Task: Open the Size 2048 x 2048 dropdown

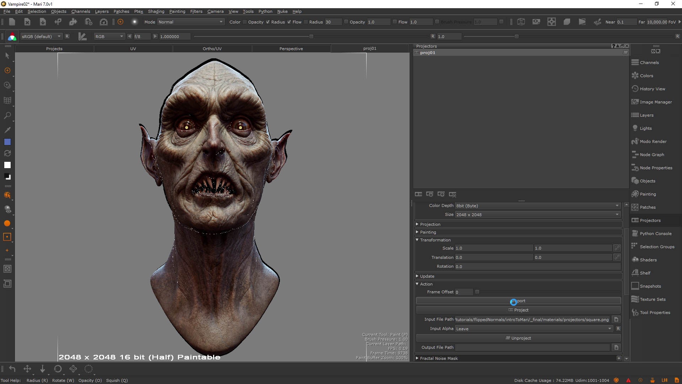Action: pos(538,215)
